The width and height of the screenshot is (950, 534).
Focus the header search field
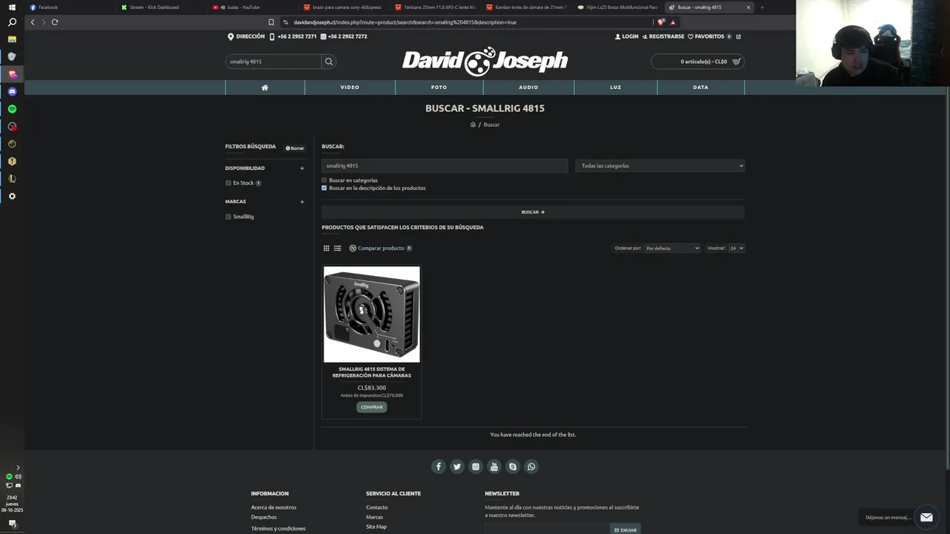pos(273,62)
